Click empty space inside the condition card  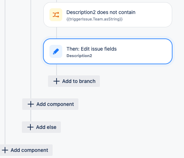point(153,15)
